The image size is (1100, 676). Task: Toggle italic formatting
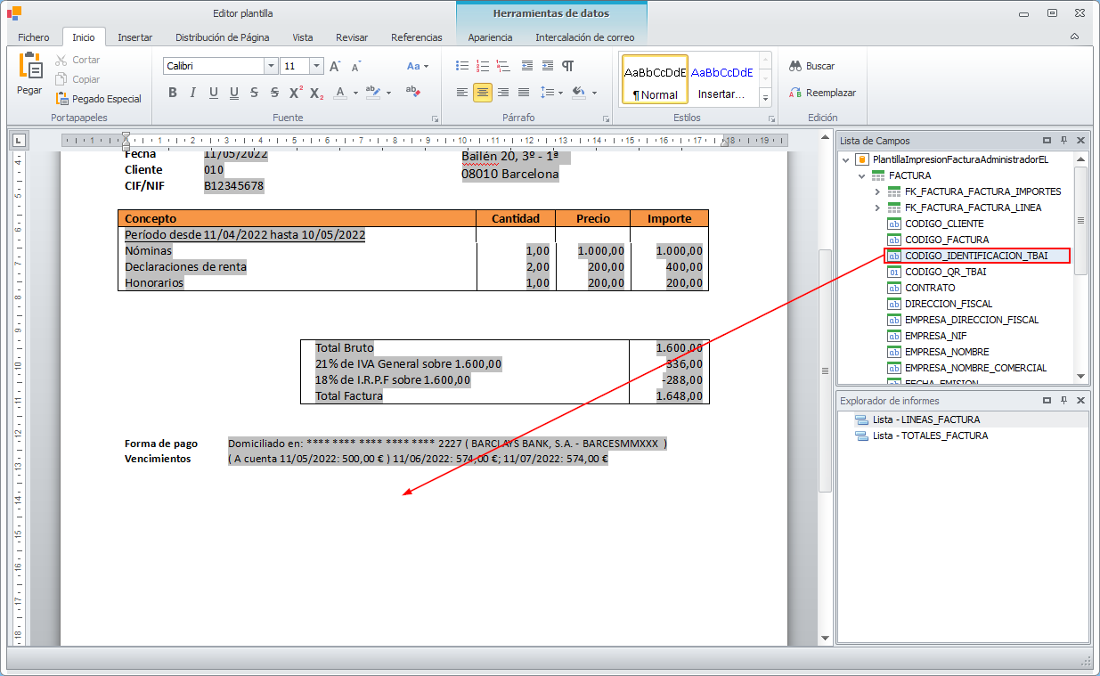192,93
